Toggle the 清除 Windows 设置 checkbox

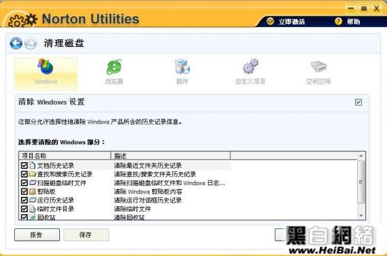click(x=359, y=102)
